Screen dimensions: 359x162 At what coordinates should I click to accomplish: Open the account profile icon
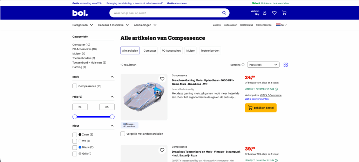point(264,13)
